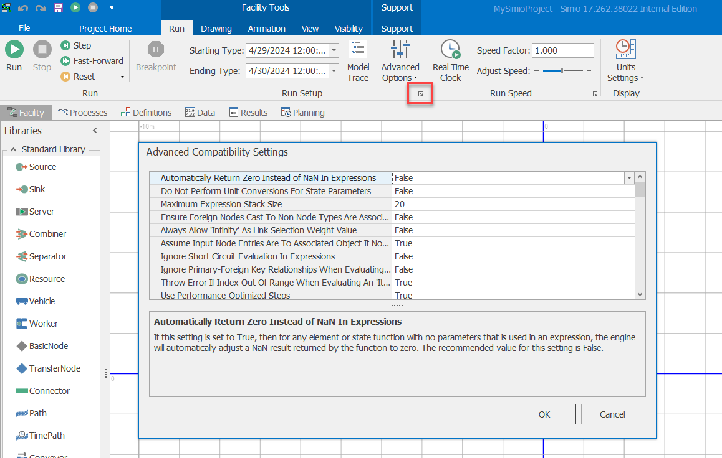Click the small Run icon in title bar
This screenshot has width=722, height=458.
75,7
